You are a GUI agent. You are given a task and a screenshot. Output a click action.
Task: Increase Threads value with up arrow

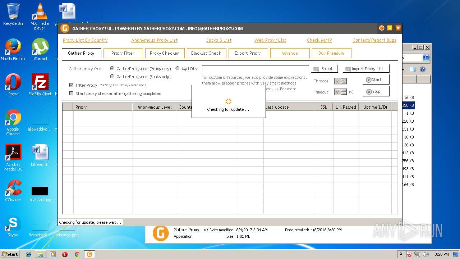click(344, 80)
